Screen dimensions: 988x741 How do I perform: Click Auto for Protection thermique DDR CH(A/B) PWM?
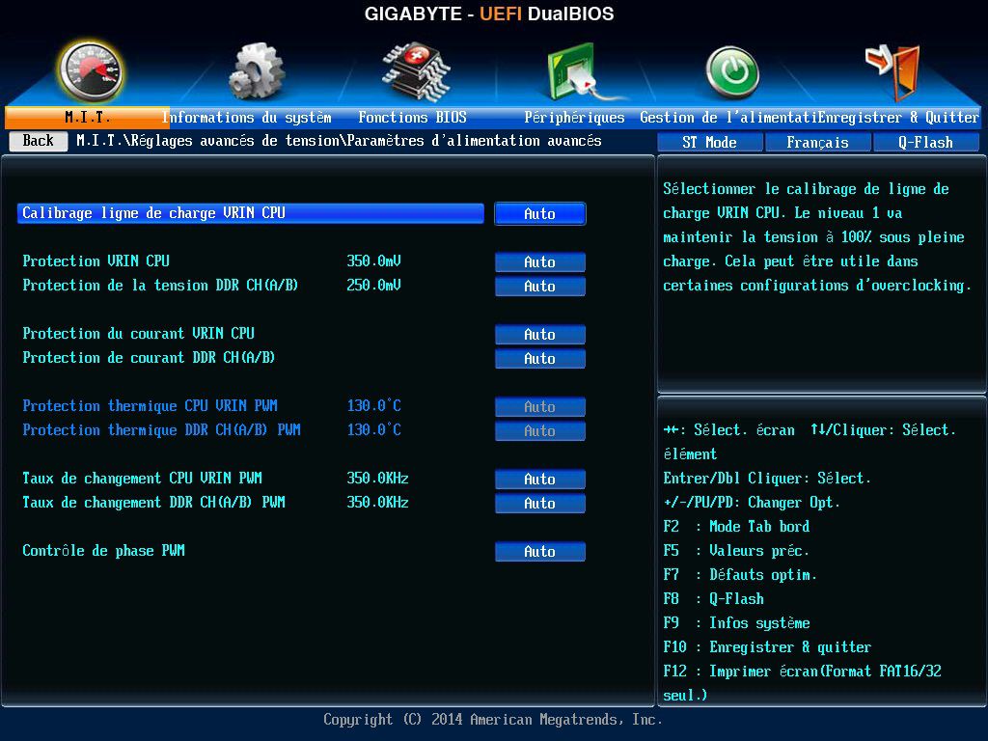coord(540,430)
